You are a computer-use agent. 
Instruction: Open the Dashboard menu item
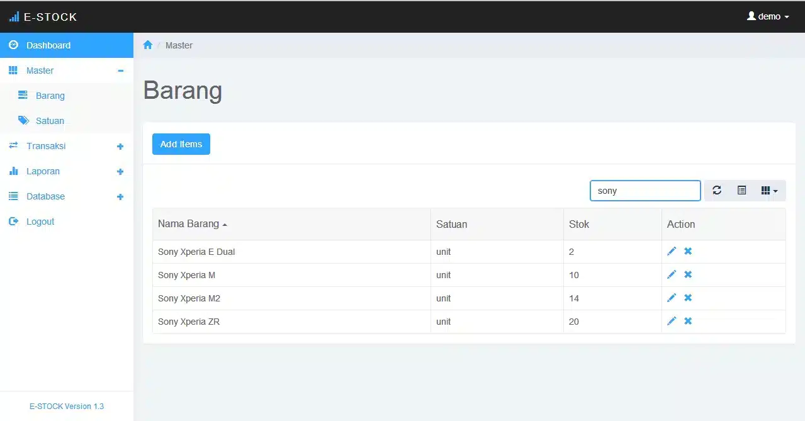[x=48, y=45]
